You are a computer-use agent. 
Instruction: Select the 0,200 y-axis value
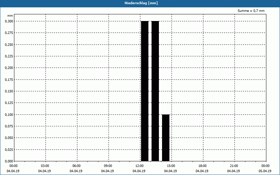tap(9, 68)
